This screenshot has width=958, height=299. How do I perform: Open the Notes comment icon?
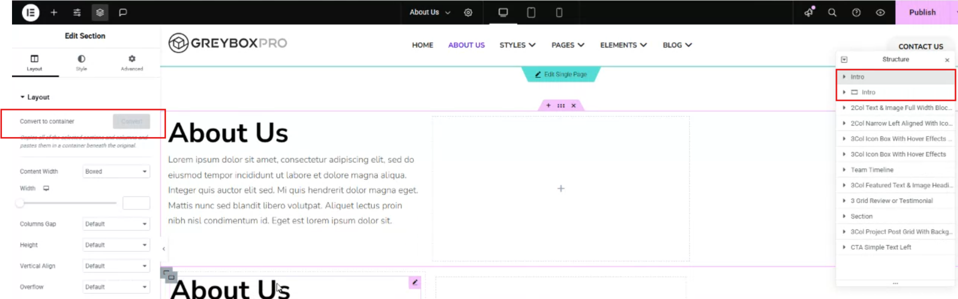[123, 12]
